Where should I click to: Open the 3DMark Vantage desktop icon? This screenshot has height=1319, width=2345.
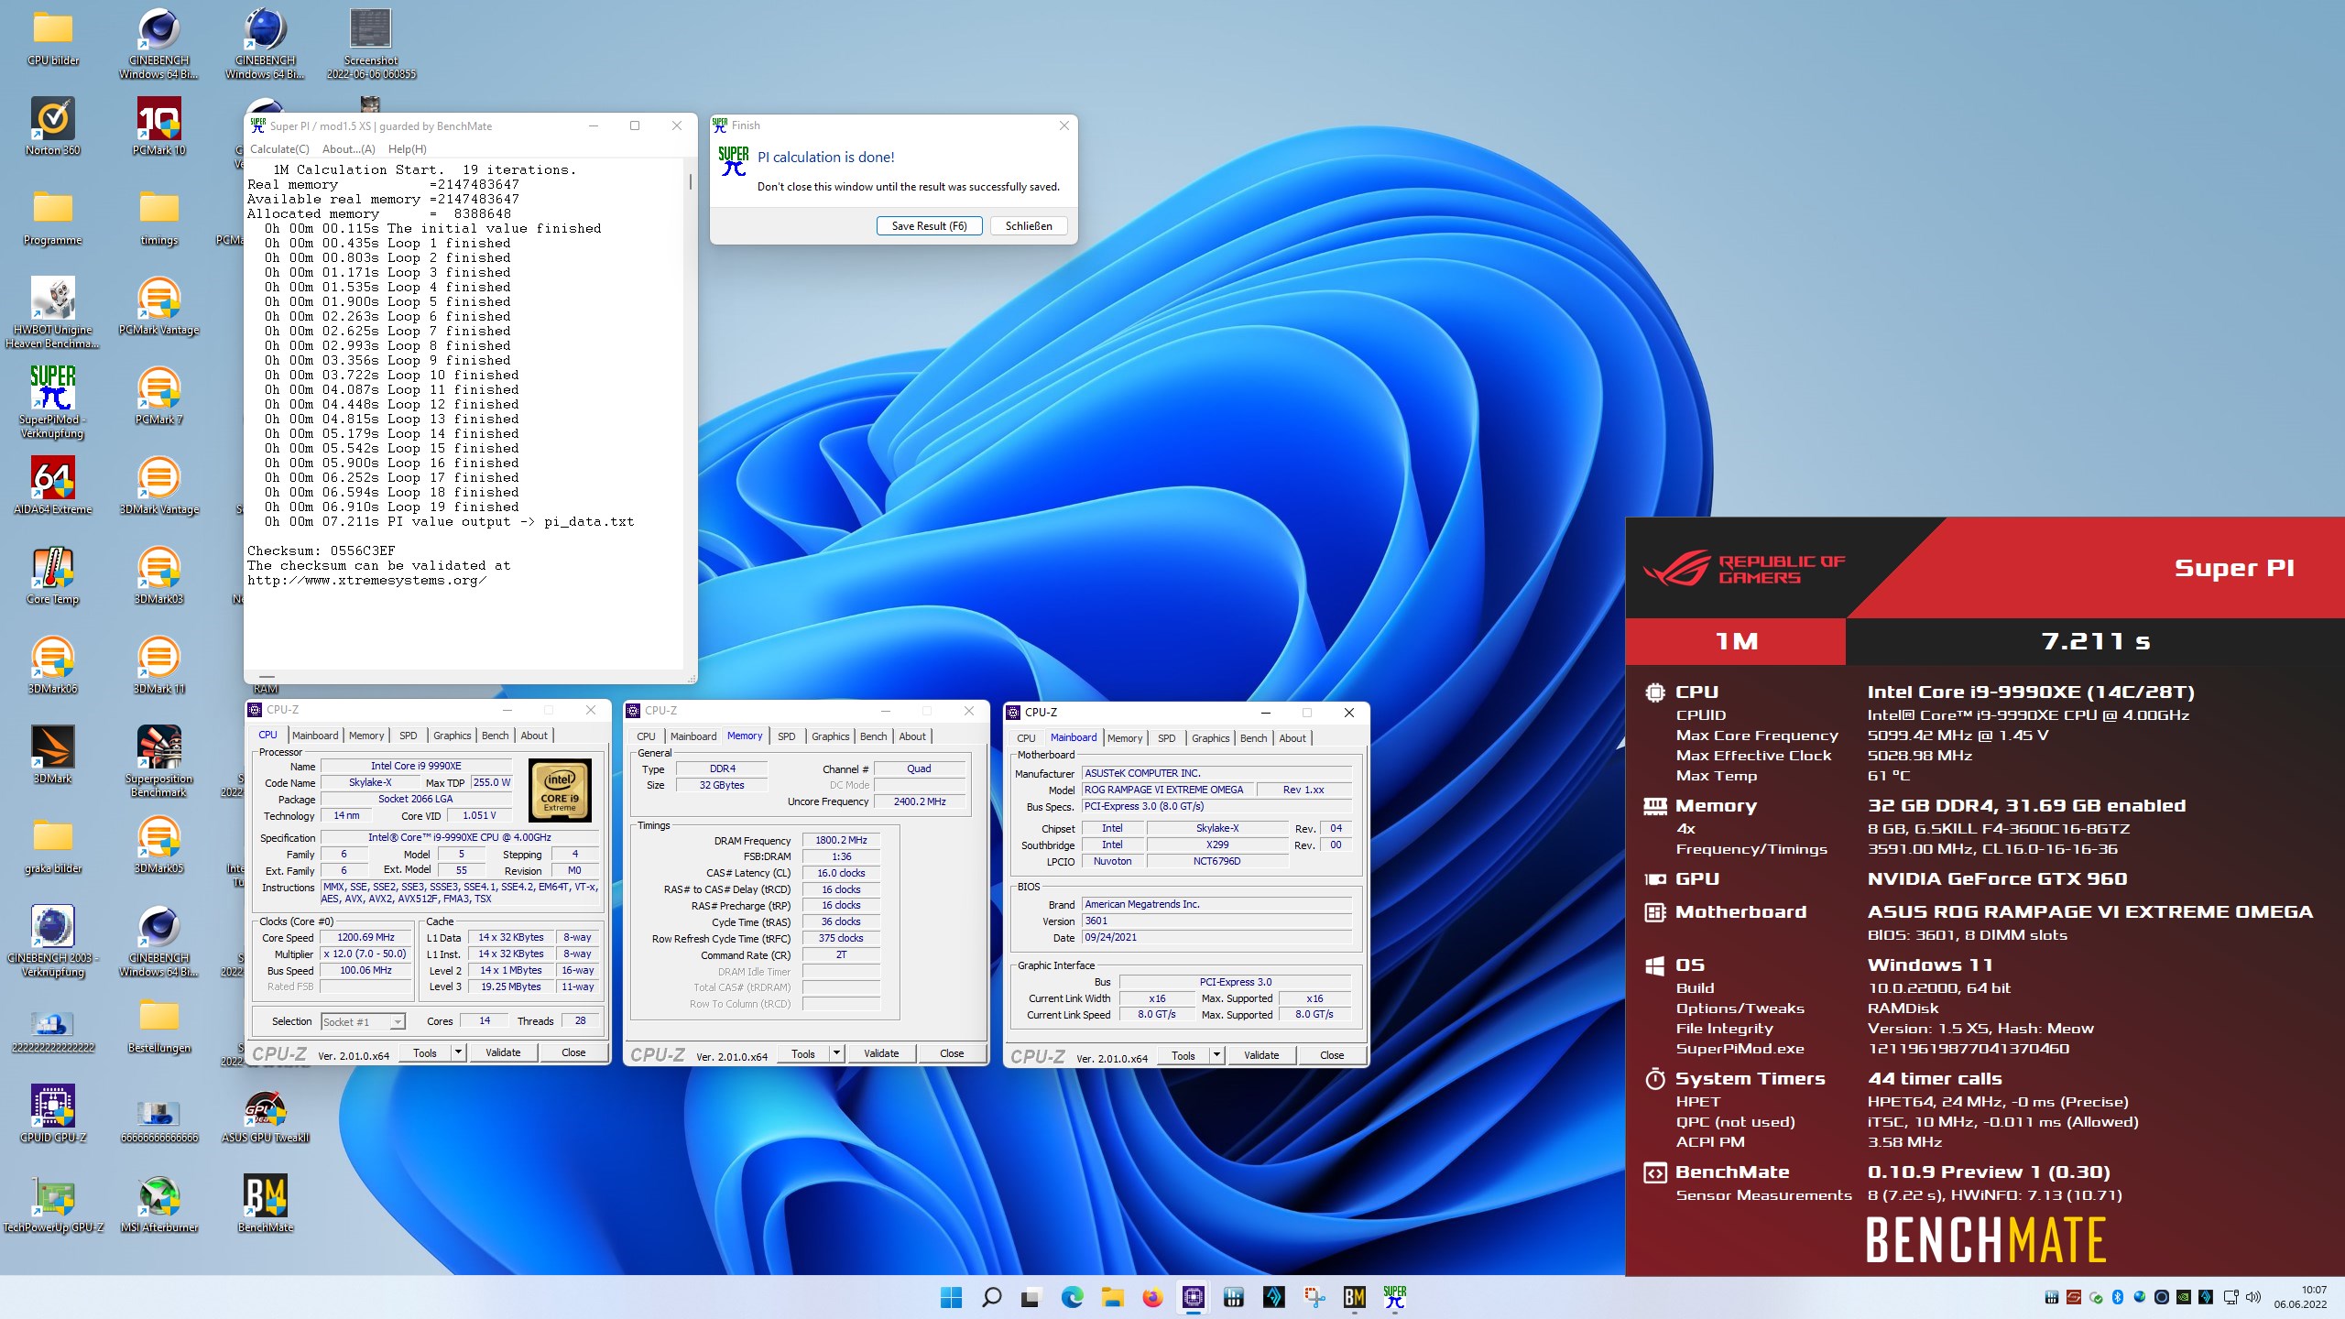159,485
